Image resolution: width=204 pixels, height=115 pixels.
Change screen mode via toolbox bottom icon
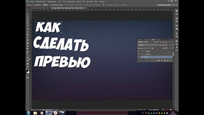(x=28, y=78)
